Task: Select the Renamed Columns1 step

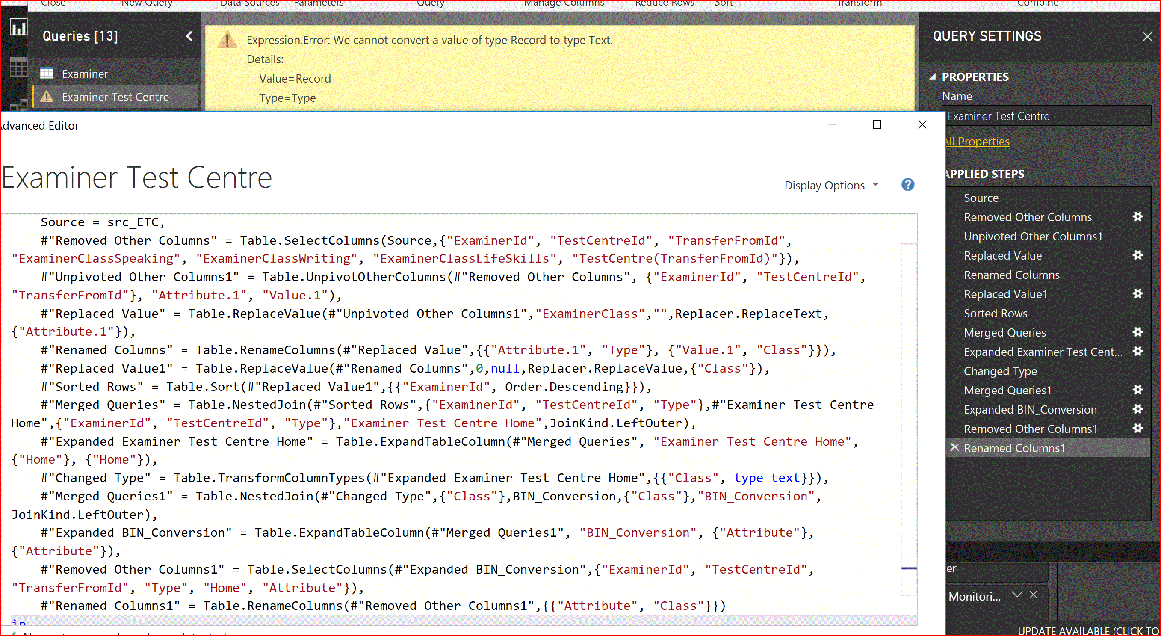Action: click(1014, 447)
